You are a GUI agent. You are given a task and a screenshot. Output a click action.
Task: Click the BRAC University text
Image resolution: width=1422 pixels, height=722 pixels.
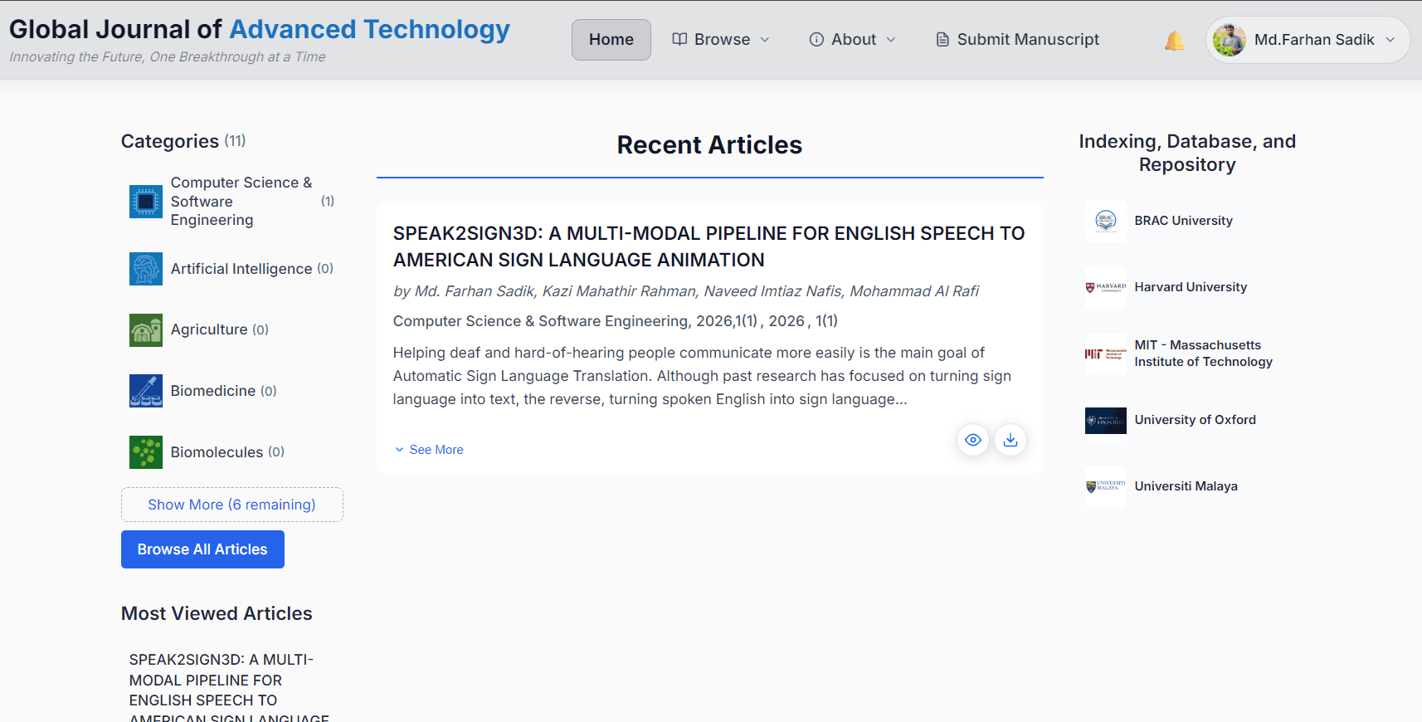[x=1184, y=221]
